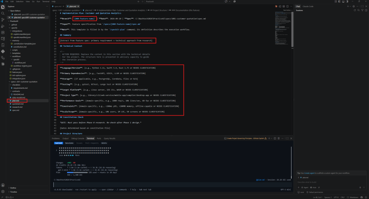Viewport: 369px width, 199px height.
Task: Expand the Outline section
Action: coord(13,188)
